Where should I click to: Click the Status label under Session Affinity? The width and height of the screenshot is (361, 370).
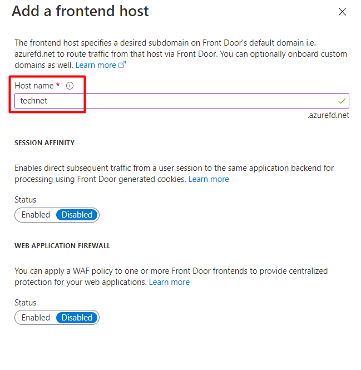pyautogui.click(x=25, y=200)
